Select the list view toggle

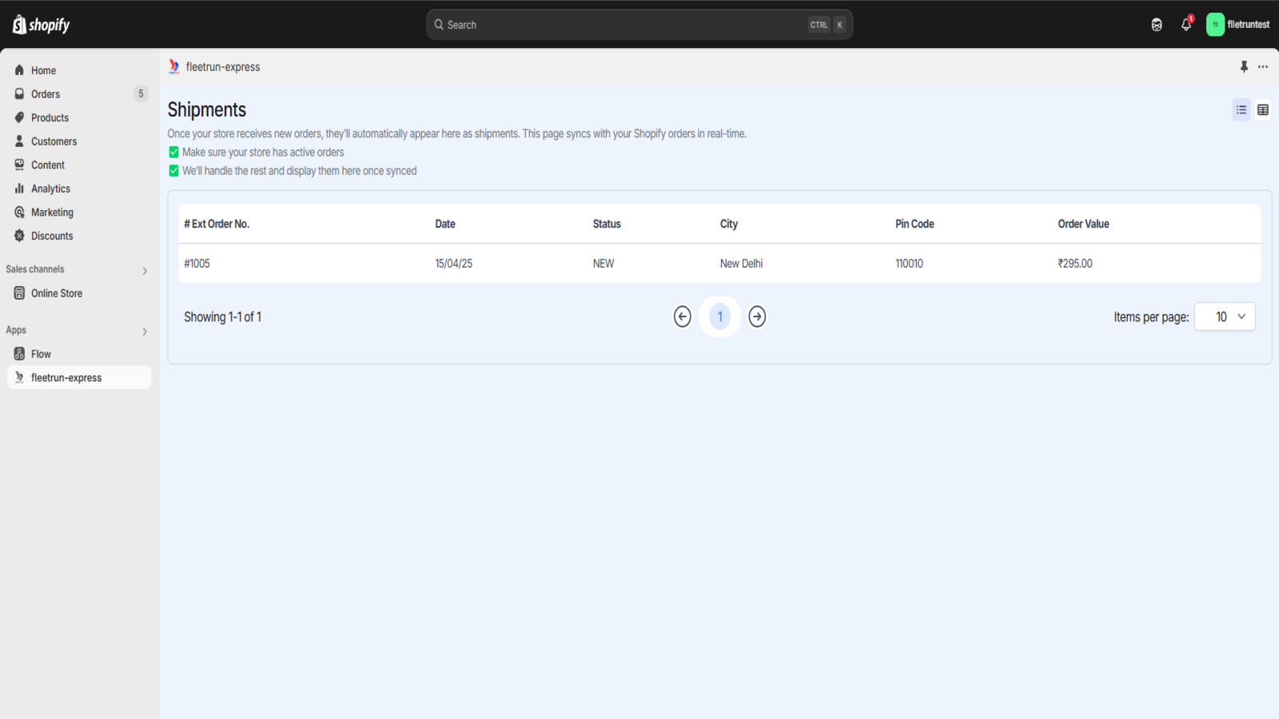pyautogui.click(x=1241, y=109)
